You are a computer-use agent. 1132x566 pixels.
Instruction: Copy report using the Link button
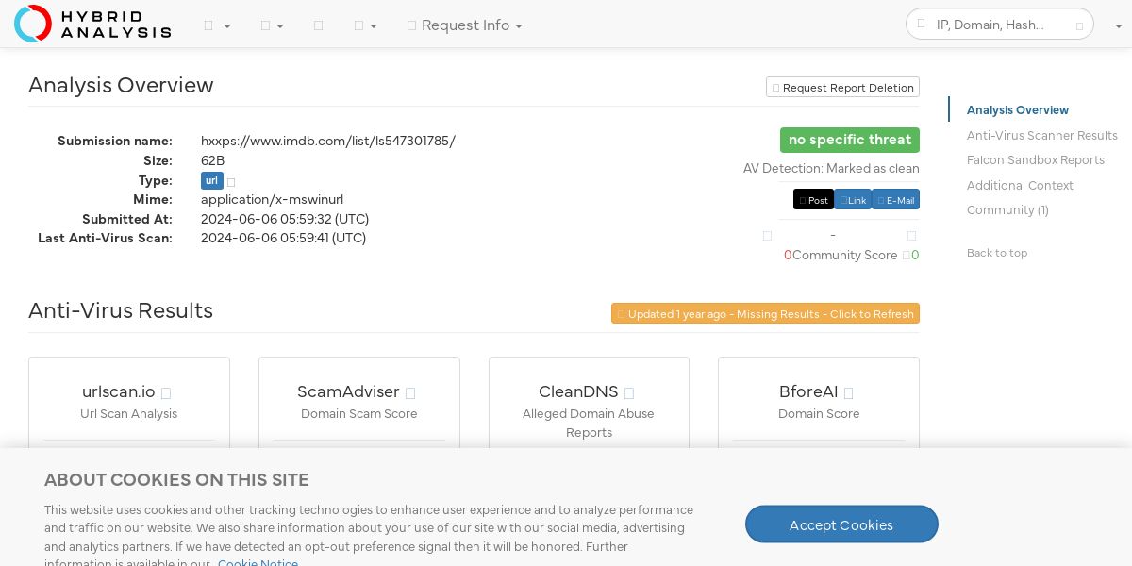coord(853,200)
